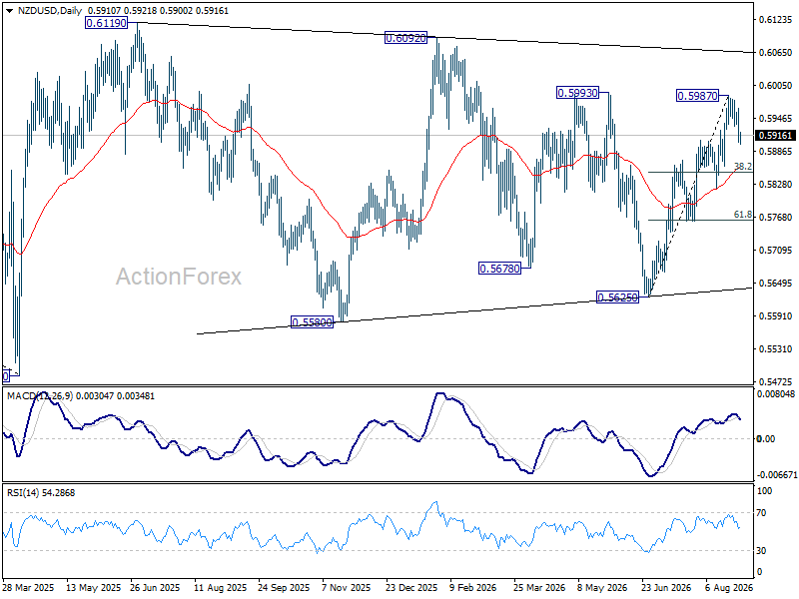Select the 28 Mar 2025 date marker
The height and width of the screenshot is (599, 799).
pyautogui.click(x=28, y=587)
